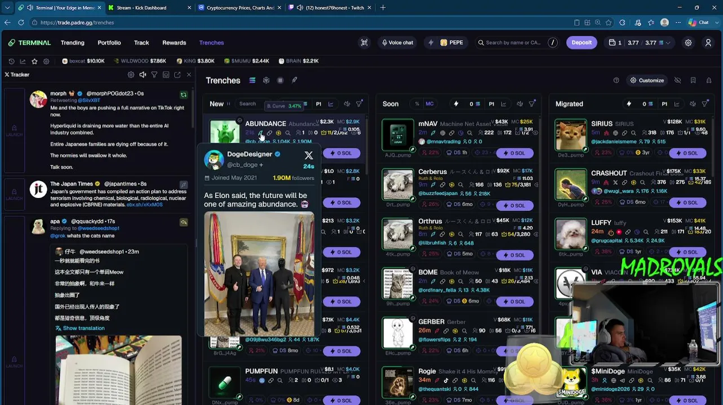This screenshot has width=723, height=405.
Task: Open the user profile icon
Action: click(x=708, y=43)
